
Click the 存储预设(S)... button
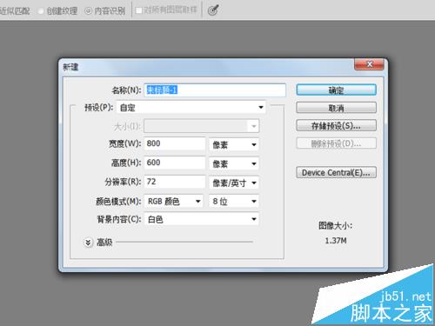pyautogui.click(x=336, y=126)
